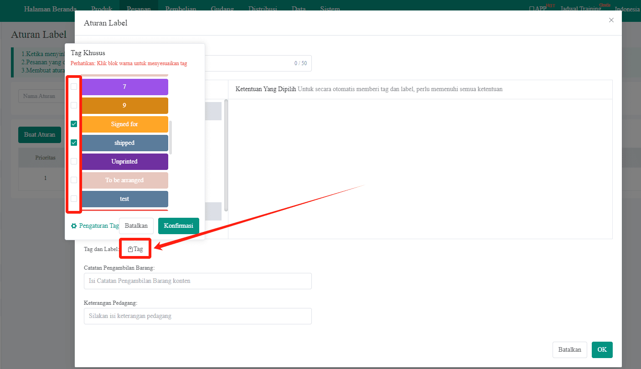Screen dimensions: 641x369
Task: Open the Indonesia language selector
Action: coord(627,9)
